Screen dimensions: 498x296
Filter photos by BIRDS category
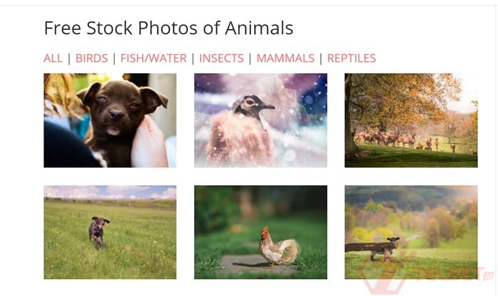click(x=91, y=58)
